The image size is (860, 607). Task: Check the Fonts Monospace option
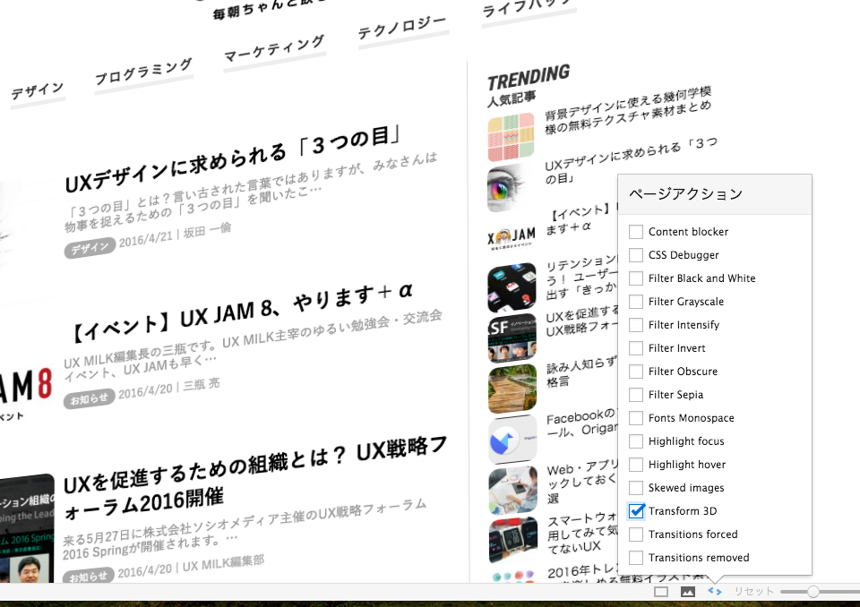coord(636,418)
